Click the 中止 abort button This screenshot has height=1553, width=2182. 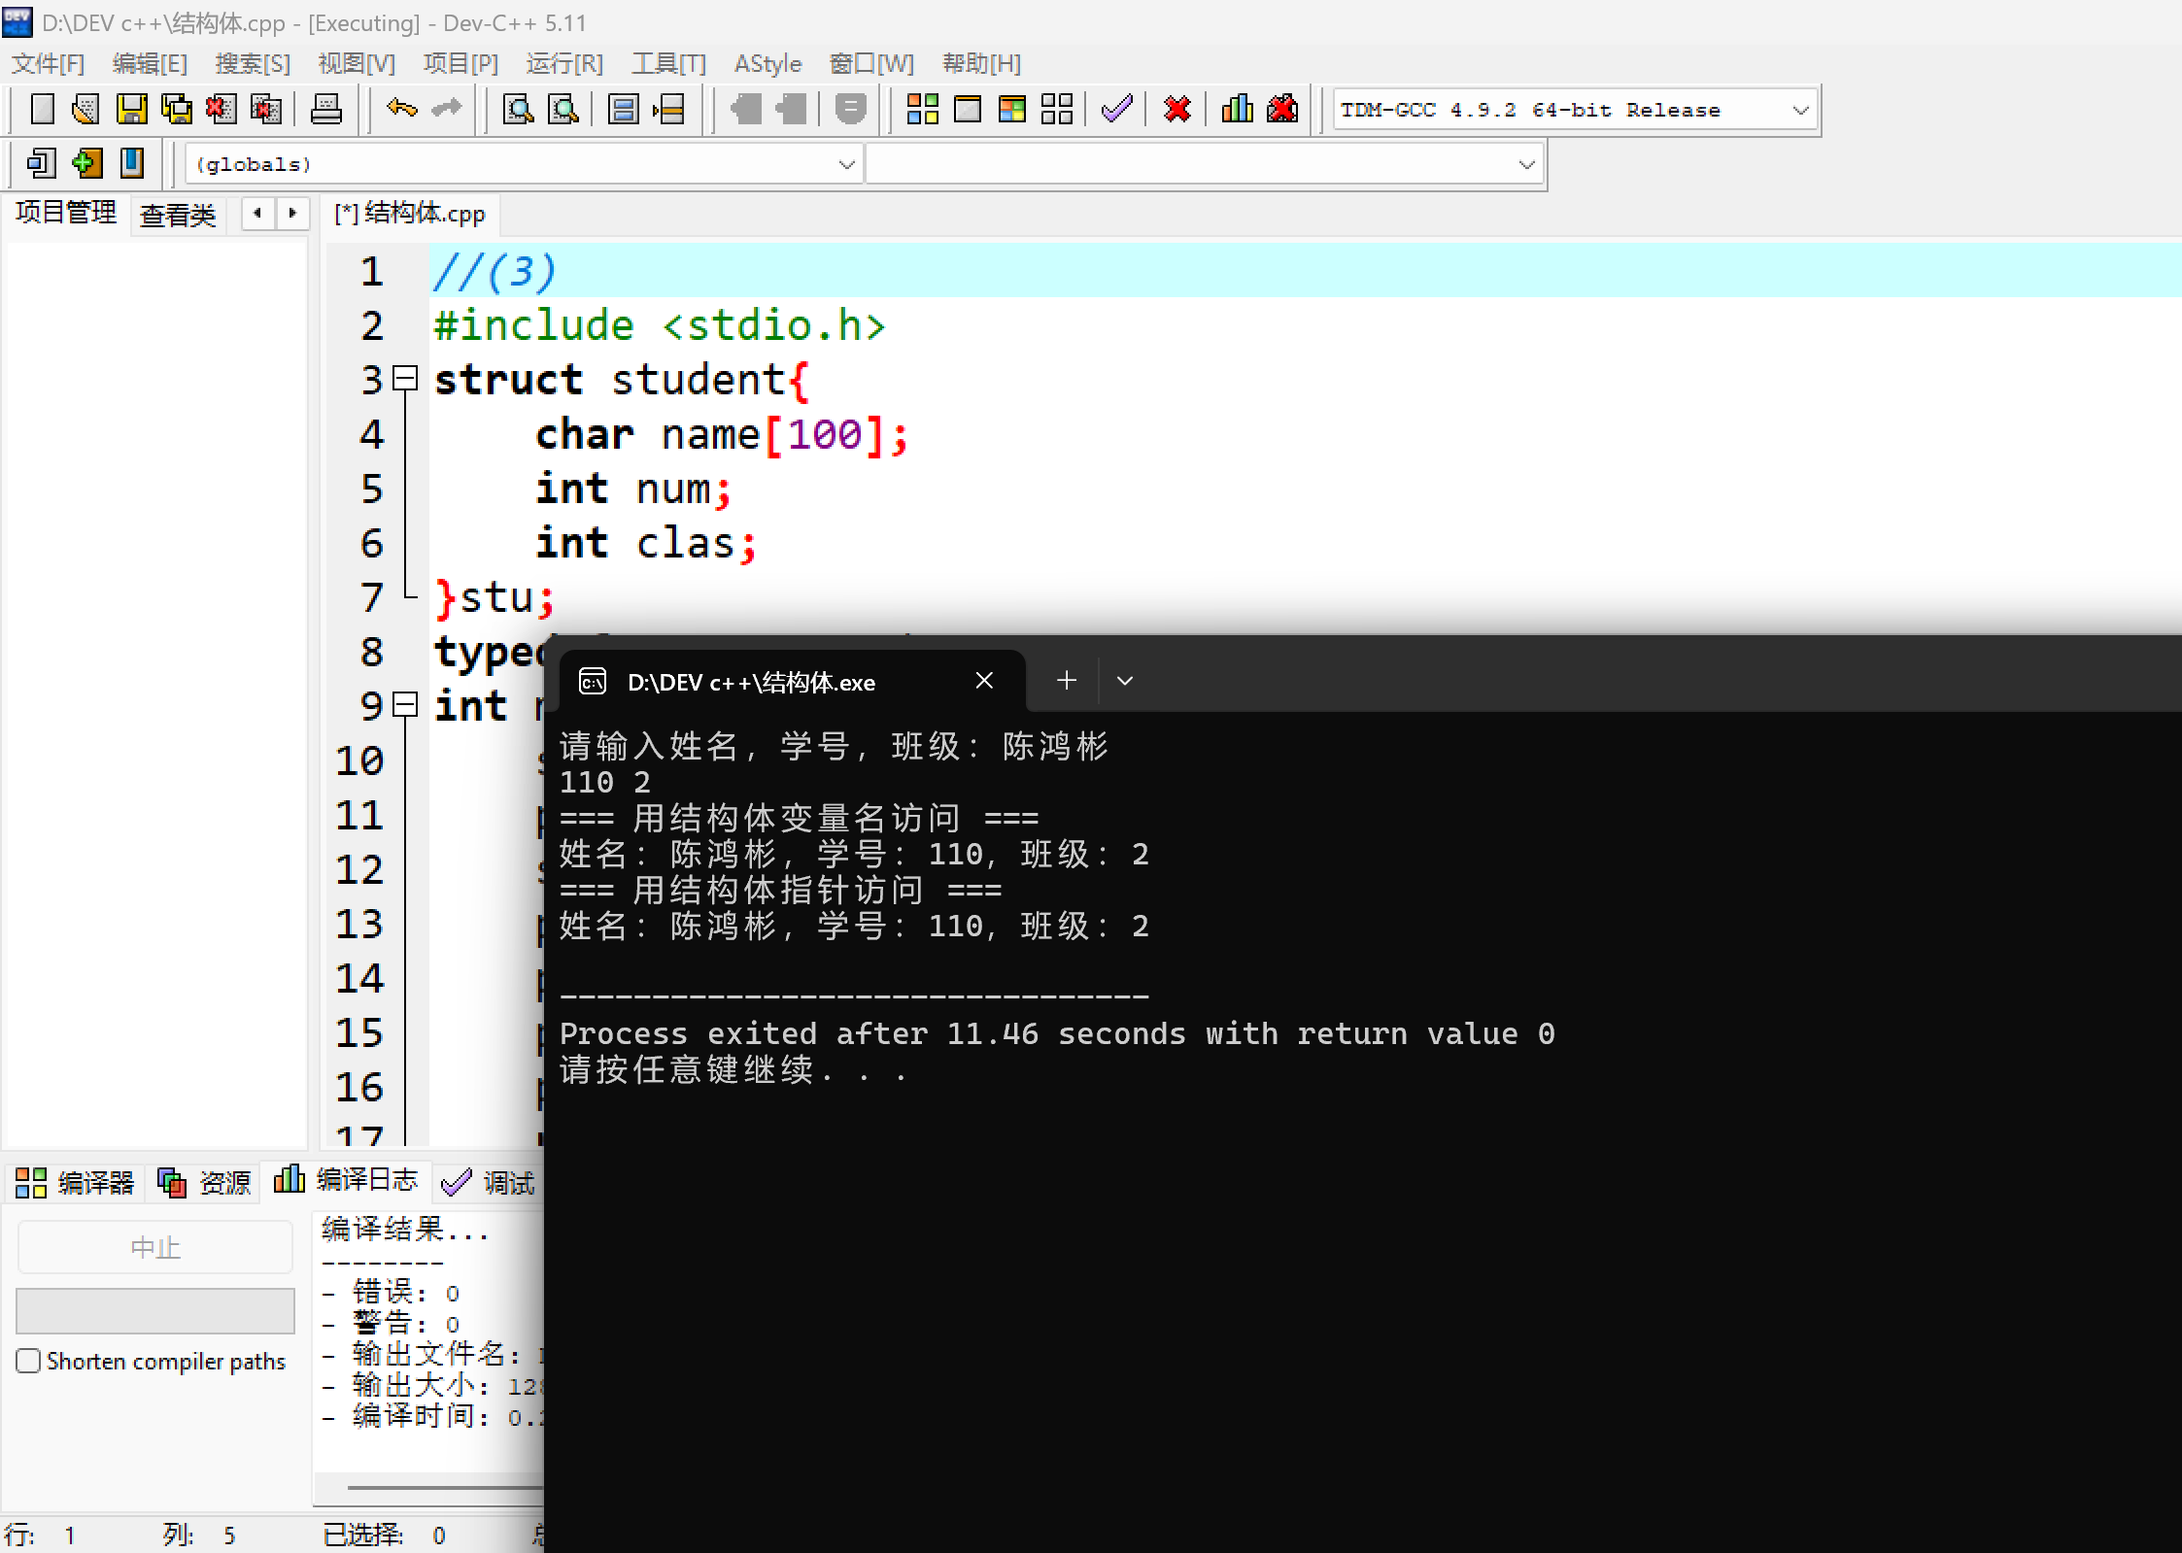point(155,1247)
